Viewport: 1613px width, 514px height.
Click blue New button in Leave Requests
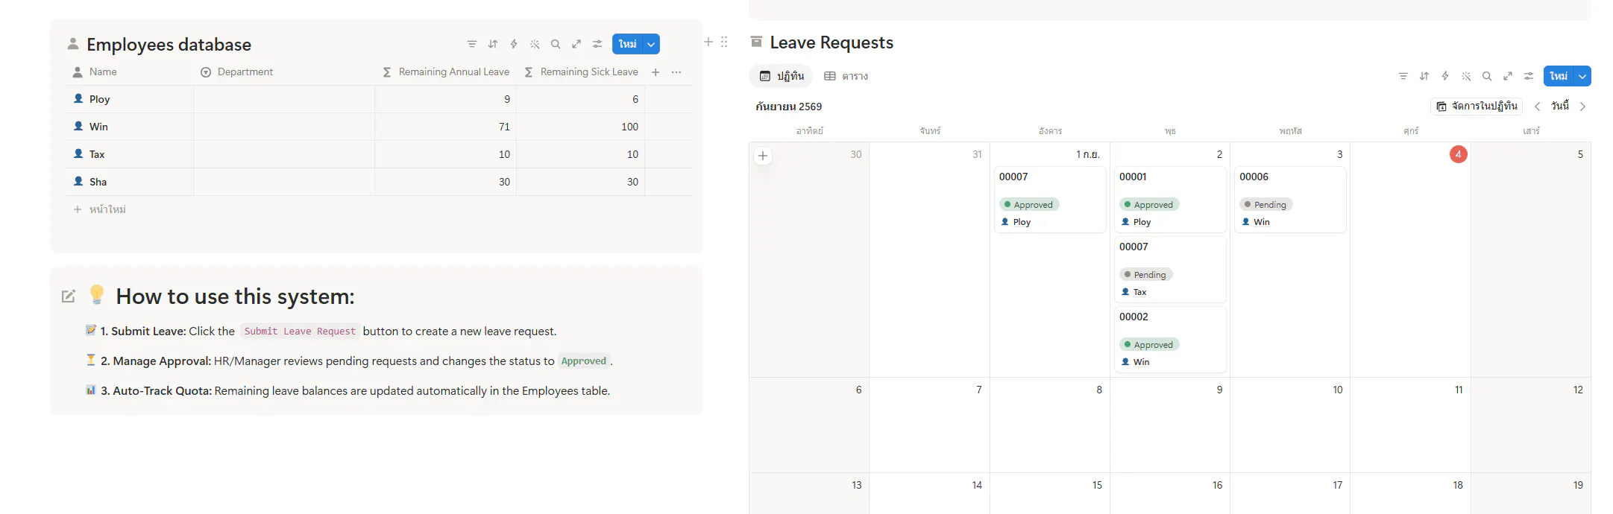click(x=1559, y=76)
